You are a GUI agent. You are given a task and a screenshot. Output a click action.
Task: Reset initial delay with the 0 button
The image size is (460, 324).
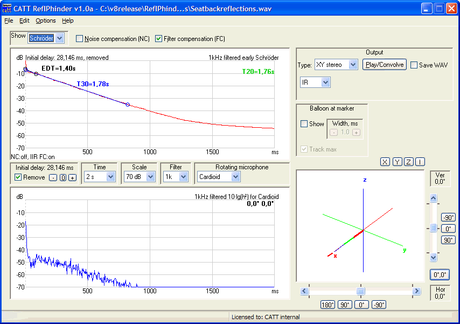click(x=62, y=177)
